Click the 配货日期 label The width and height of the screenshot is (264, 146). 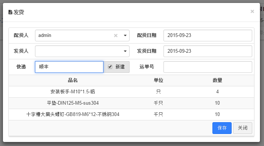[147, 35]
